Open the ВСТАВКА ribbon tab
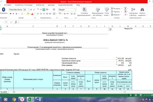Screen dimensions: 153x102 [8, 5]
